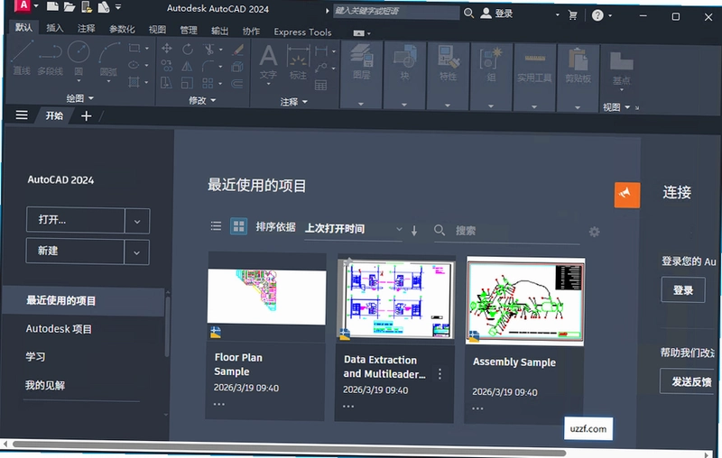
Task: Open the shopping cart icon
Action: click(573, 15)
